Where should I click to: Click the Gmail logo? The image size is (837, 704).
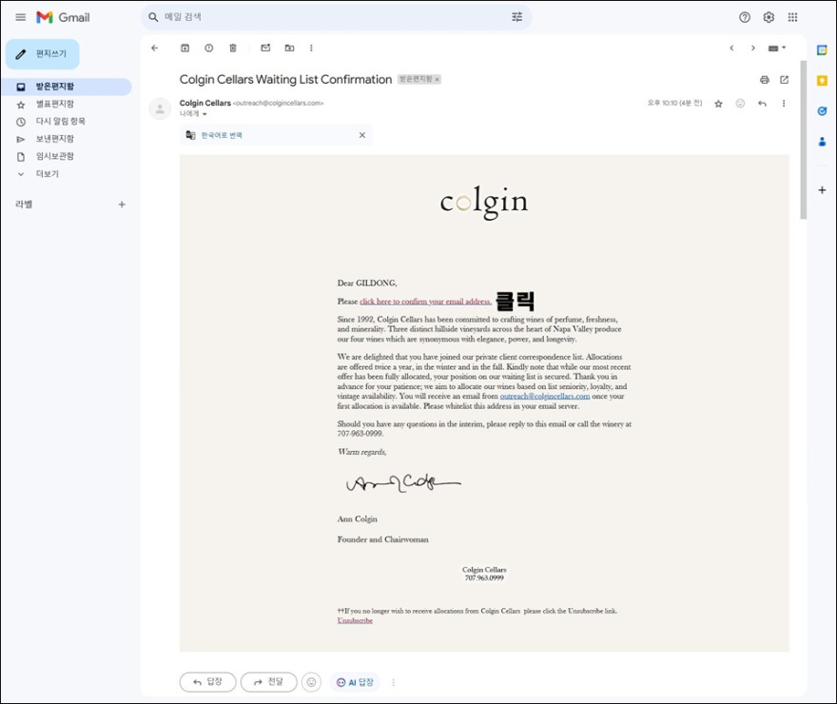coord(63,17)
